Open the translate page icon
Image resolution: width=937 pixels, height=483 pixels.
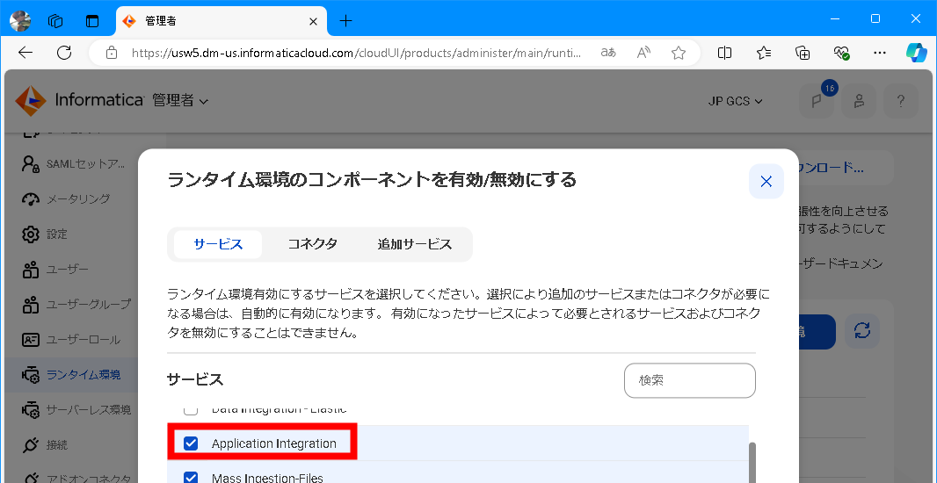point(608,54)
